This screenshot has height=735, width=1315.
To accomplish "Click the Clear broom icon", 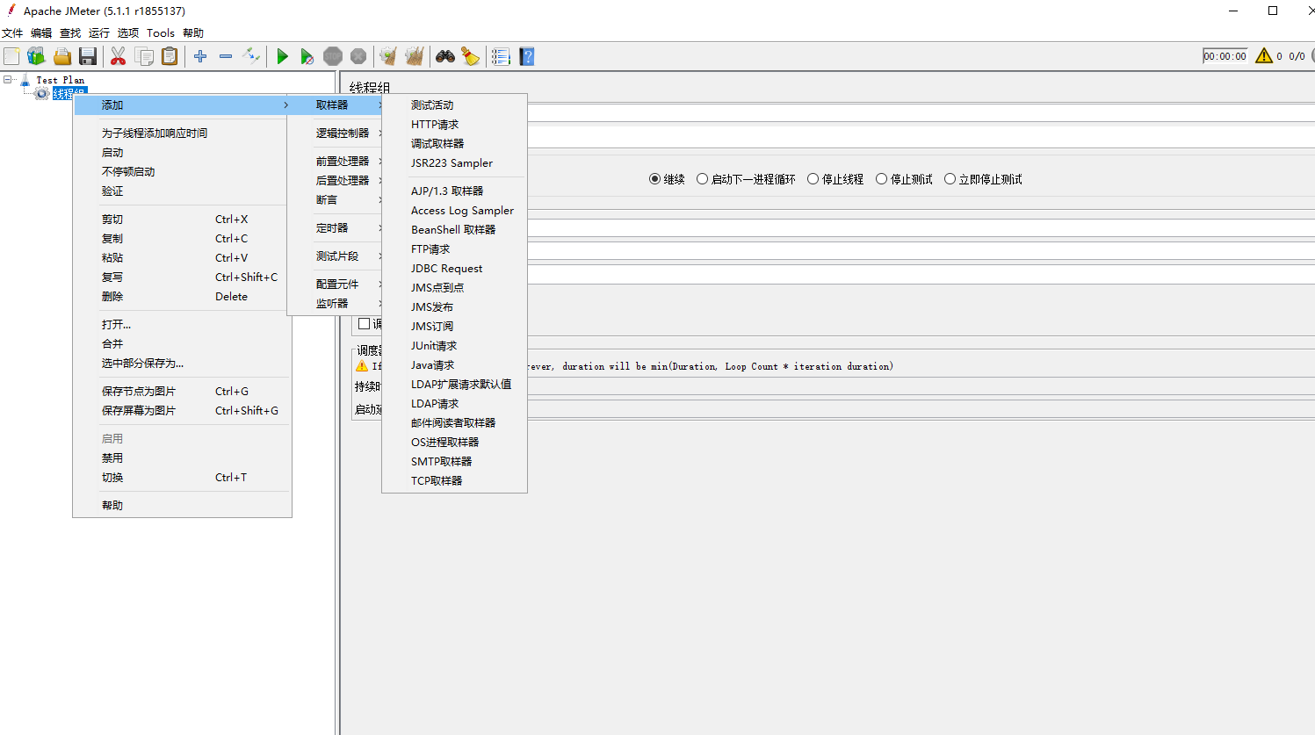I will pos(387,56).
